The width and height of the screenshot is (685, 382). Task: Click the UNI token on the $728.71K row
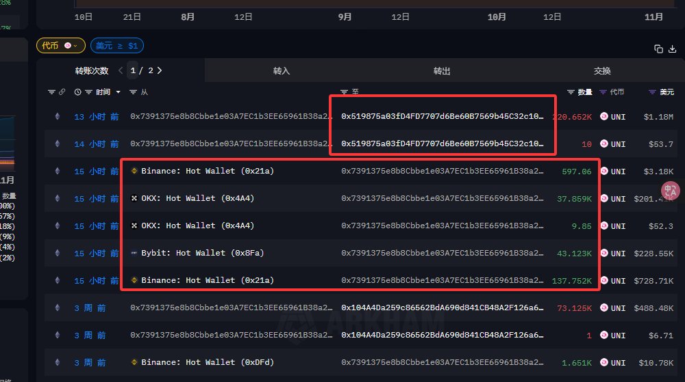(613, 281)
